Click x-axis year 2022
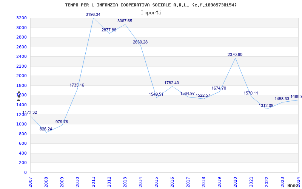This screenshot has height=189, width=302. [267, 182]
